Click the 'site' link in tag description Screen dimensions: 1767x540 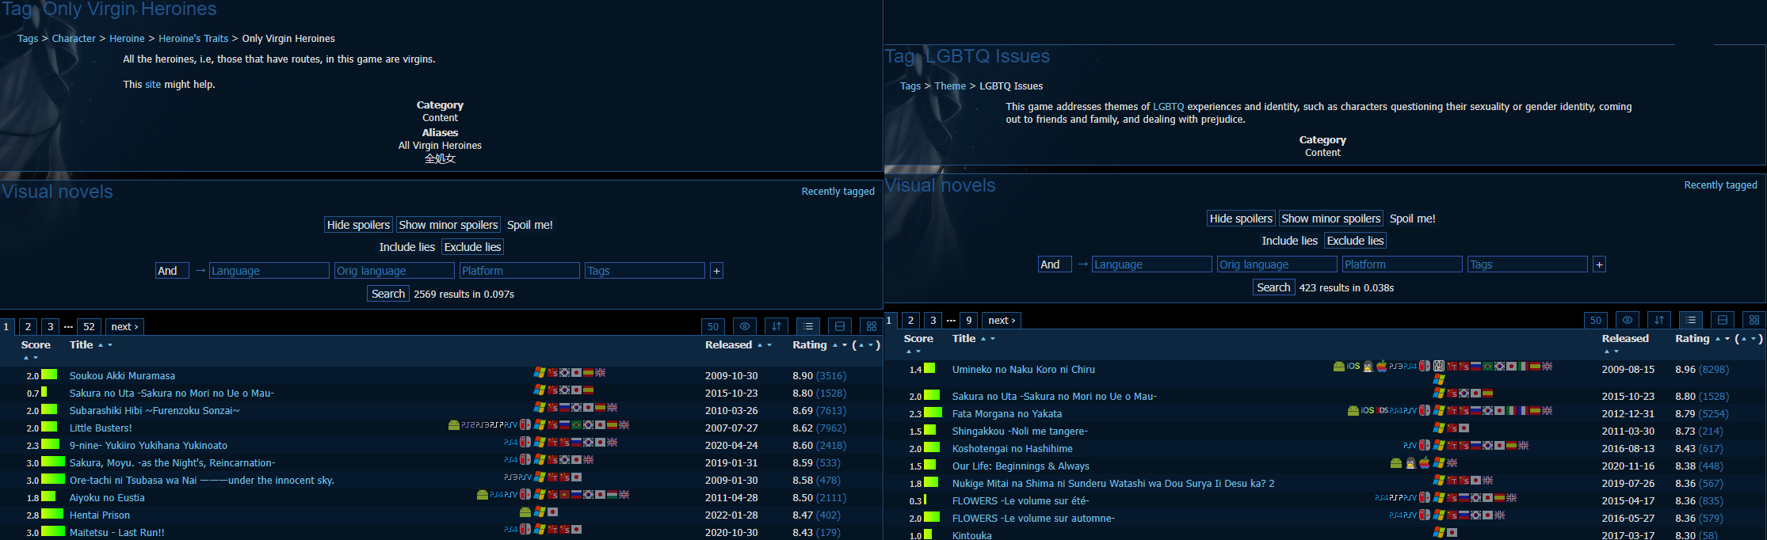pyautogui.click(x=153, y=84)
